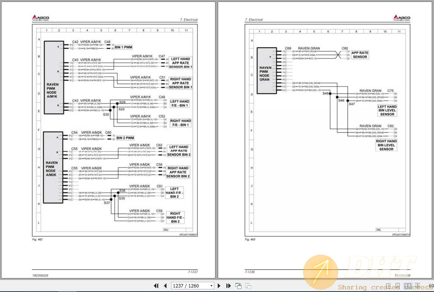Screen dimensions: 434x292
Task: Click connector label C47
Action: click(x=162, y=56)
